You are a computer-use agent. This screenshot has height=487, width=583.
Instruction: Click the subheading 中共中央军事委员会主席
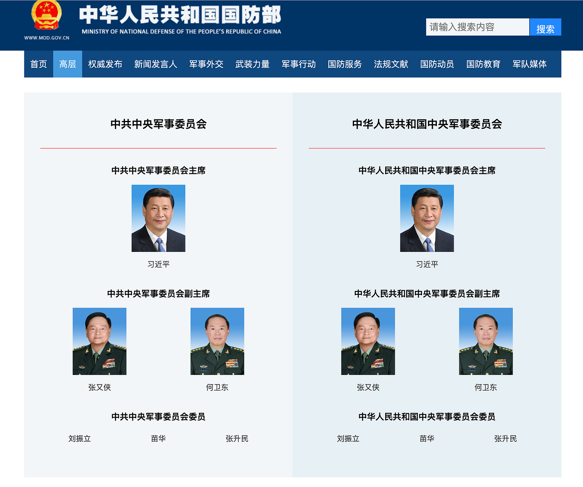tap(159, 171)
